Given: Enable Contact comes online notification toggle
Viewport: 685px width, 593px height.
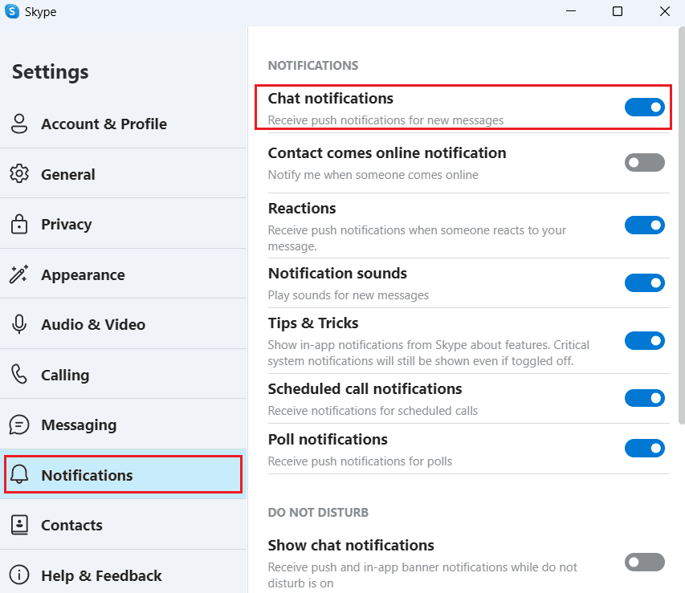Looking at the screenshot, I should (644, 162).
